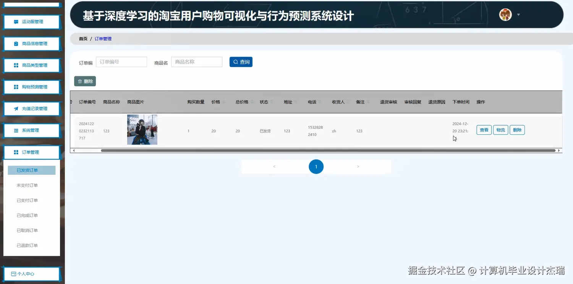The height and width of the screenshot is (284, 573).
Task: Navigate to 首页 via the breadcrumb link
Action: click(x=83, y=39)
